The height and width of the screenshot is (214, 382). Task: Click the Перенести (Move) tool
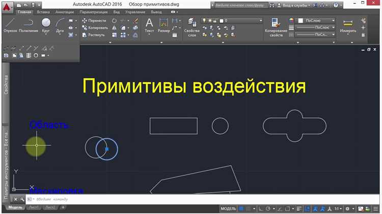94,21
